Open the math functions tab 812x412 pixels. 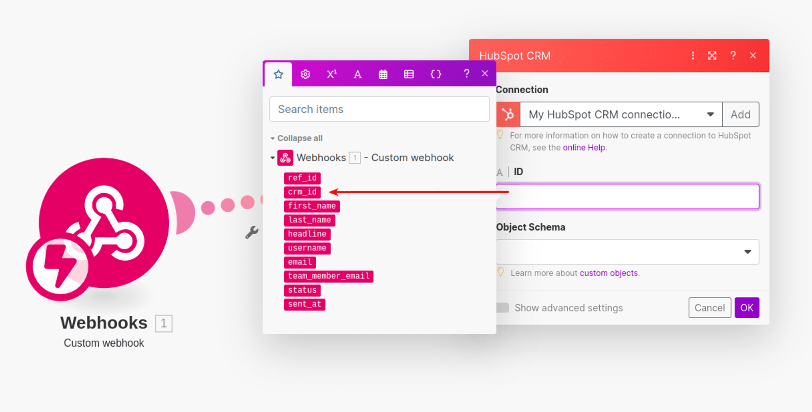point(332,74)
